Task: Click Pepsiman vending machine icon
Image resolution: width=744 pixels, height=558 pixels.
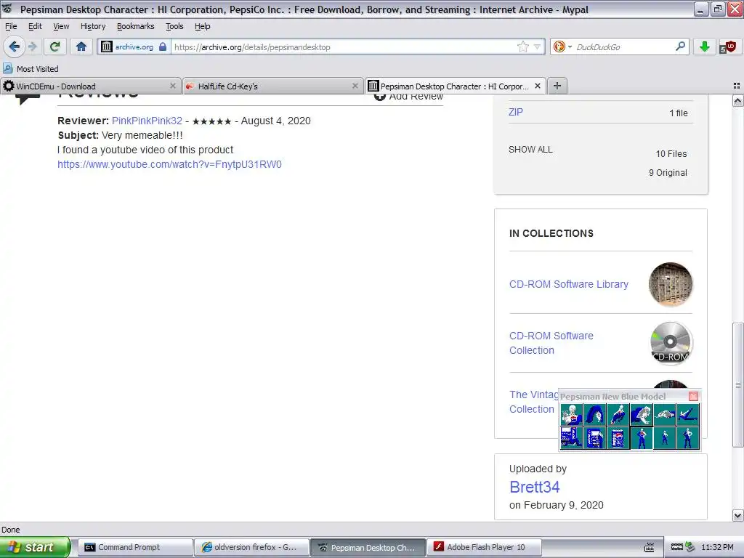Action: click(x=572, y=437)
